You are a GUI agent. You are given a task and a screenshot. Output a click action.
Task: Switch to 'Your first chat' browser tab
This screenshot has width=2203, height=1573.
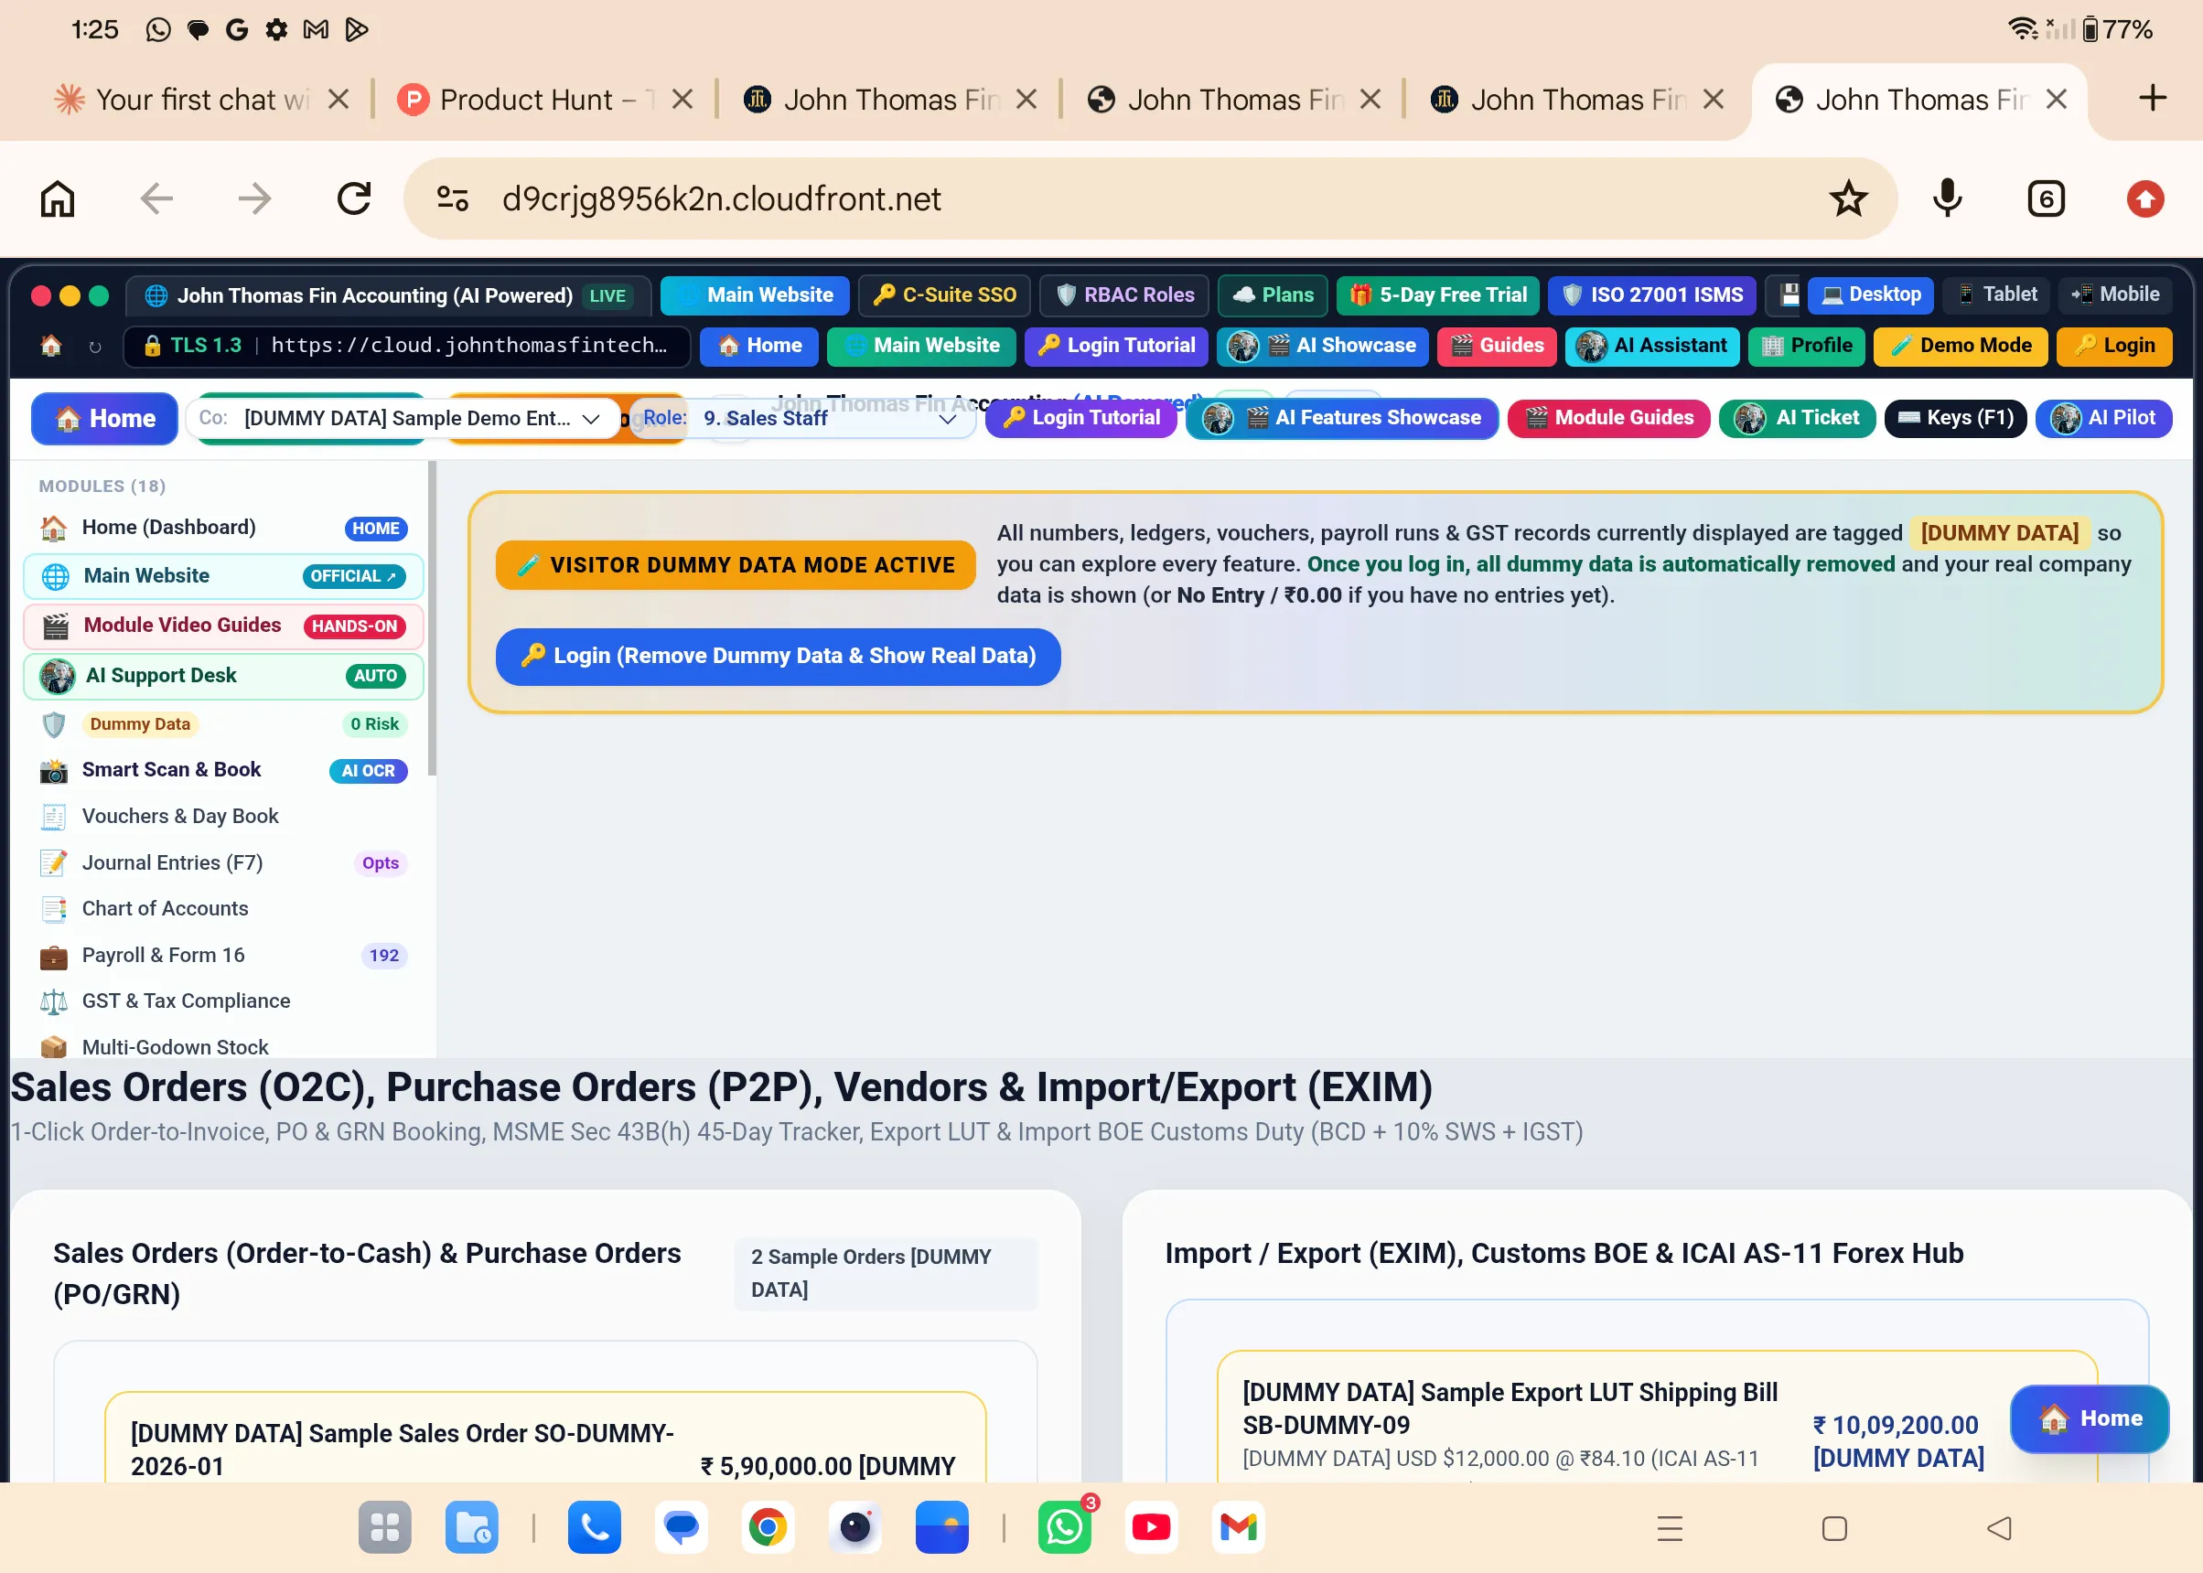[x=184, y=99]
